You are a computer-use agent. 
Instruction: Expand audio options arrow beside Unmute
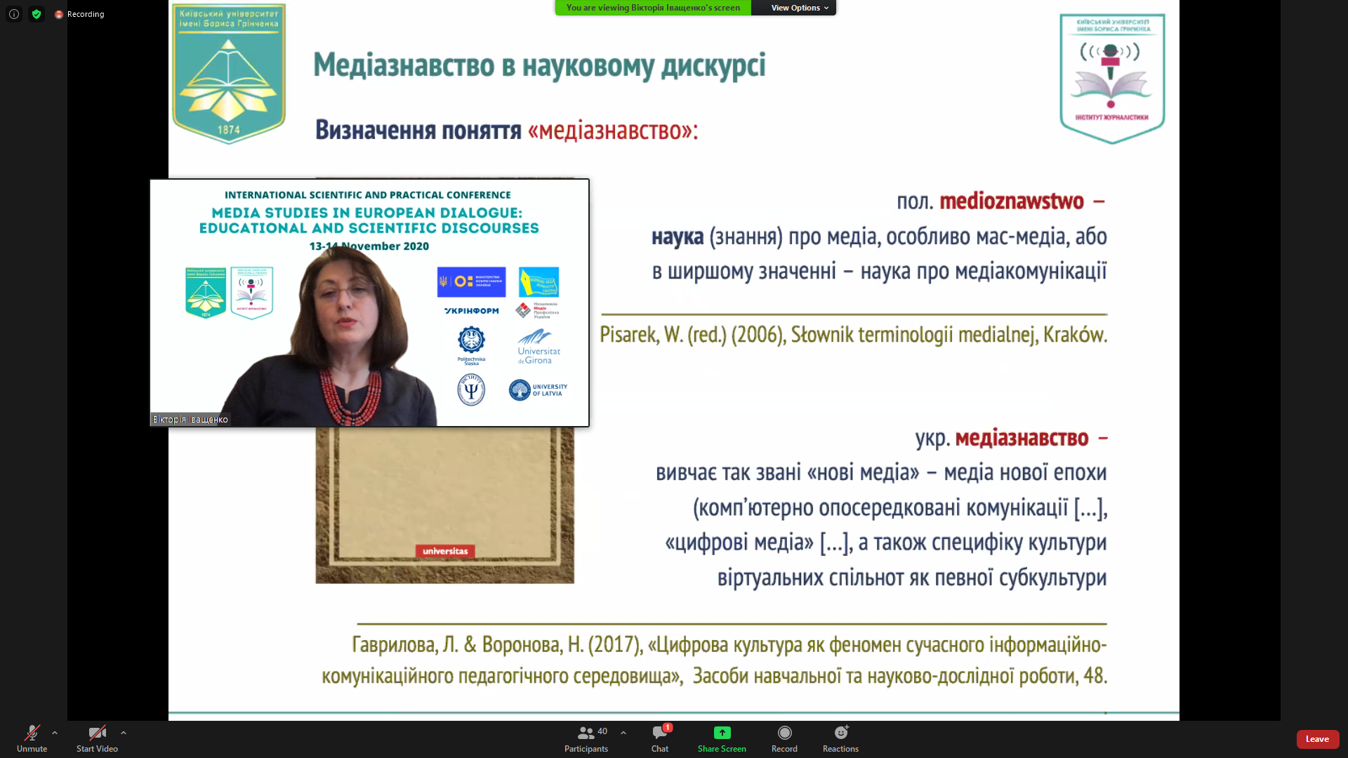pyautogui.click(x=55, y=733)
